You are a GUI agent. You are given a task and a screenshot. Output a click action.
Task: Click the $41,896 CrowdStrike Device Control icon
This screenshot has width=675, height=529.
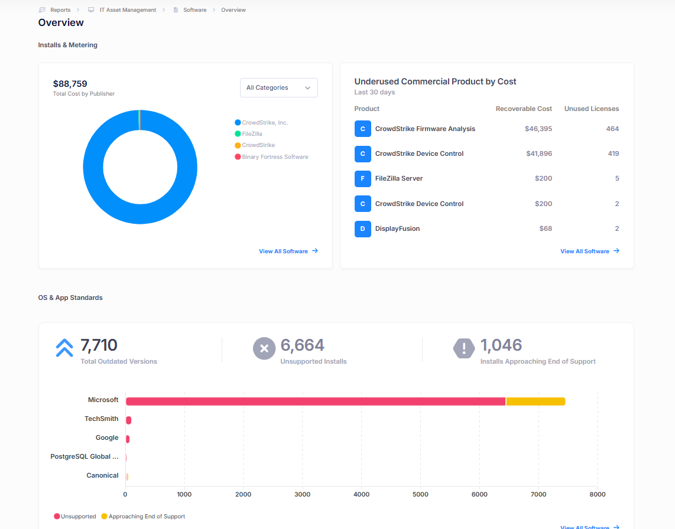[x=362, y=154]
